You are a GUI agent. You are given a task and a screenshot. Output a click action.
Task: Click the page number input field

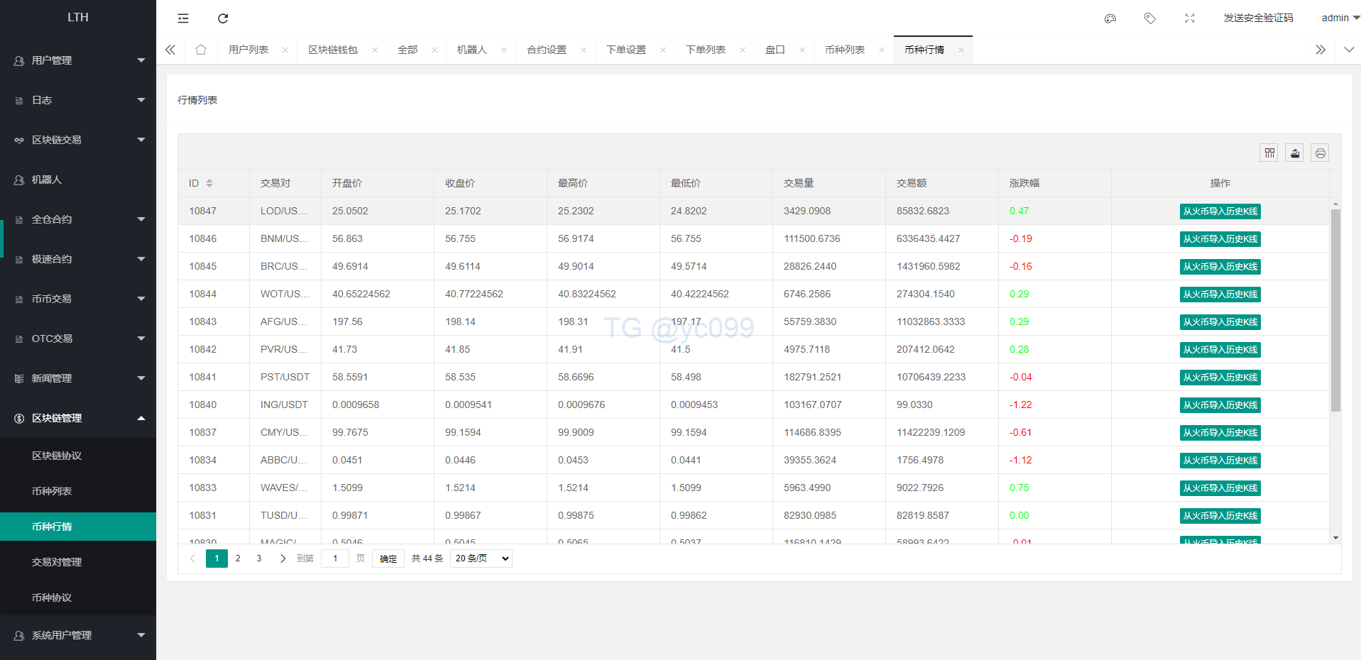[x=335, y=559]
